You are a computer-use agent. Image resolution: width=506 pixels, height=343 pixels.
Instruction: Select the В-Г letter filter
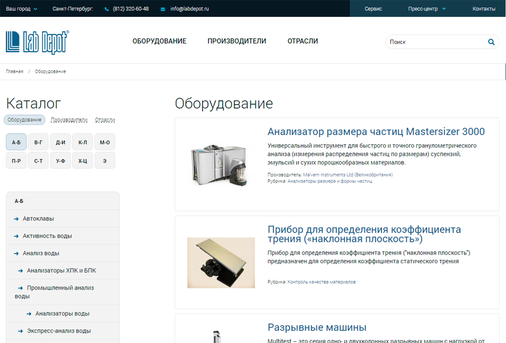click(38, 142)
